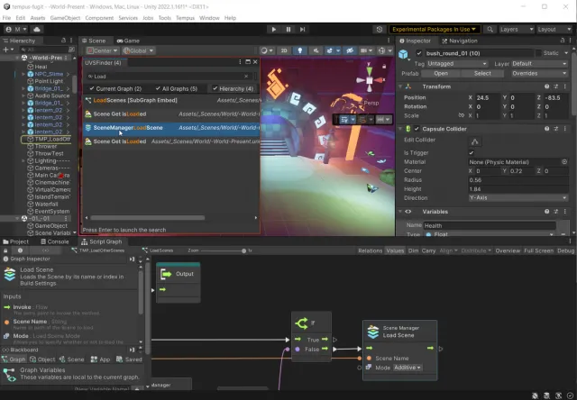Select Blackboard Object variables tab
Viewport: 577px width, 400px height.
coord(42,359)
